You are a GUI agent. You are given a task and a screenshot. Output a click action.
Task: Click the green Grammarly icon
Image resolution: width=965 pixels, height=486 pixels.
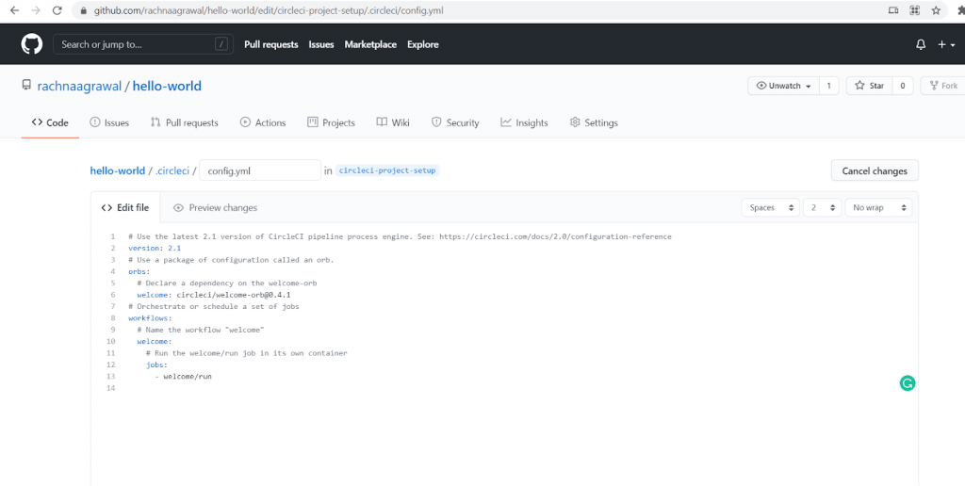[x=908, y=383]
